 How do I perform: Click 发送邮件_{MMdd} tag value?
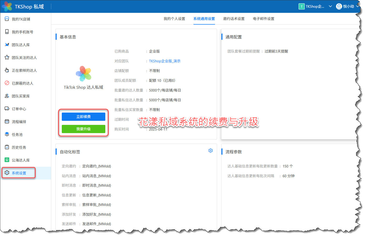[97, 224]
